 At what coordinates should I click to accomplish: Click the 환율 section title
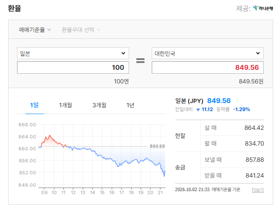[15, 9]
